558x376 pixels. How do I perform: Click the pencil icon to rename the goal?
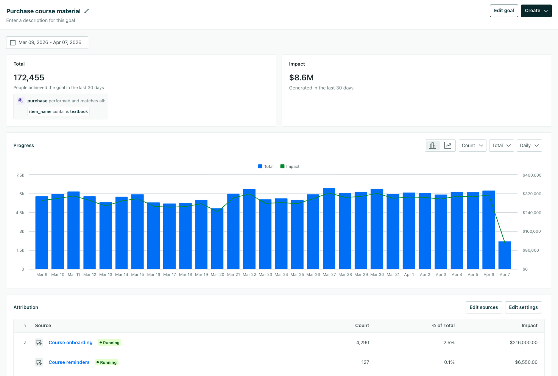tap(87, 11)
